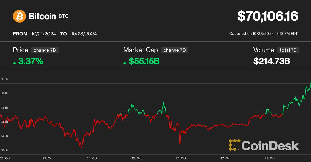Click the 3.37% price change value
Viewport: 311px width, 162px height.
click(31, 61)
